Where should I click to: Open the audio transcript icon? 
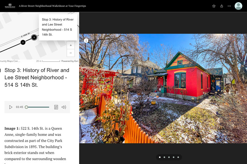[56, 107]
